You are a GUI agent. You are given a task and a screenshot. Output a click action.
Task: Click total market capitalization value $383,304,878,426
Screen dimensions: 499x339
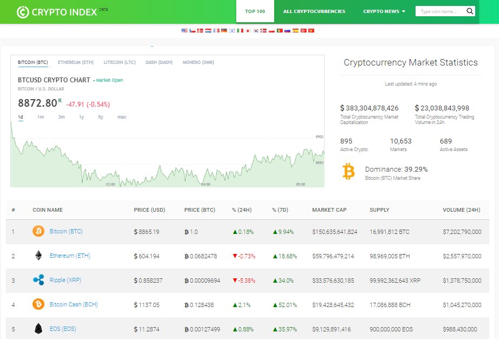(x=369, y=108)
